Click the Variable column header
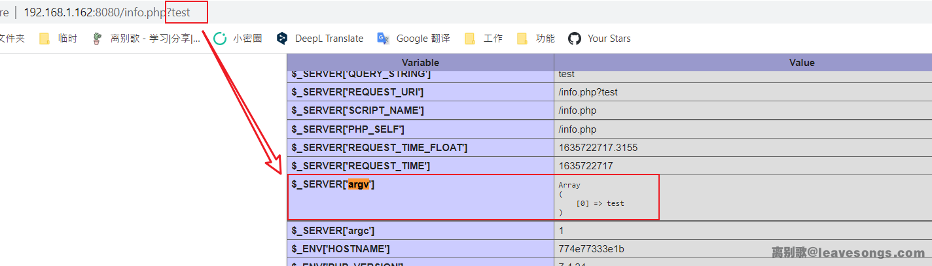Image resolution: width=932 pixels, height=266 pixels. point(420,63)
